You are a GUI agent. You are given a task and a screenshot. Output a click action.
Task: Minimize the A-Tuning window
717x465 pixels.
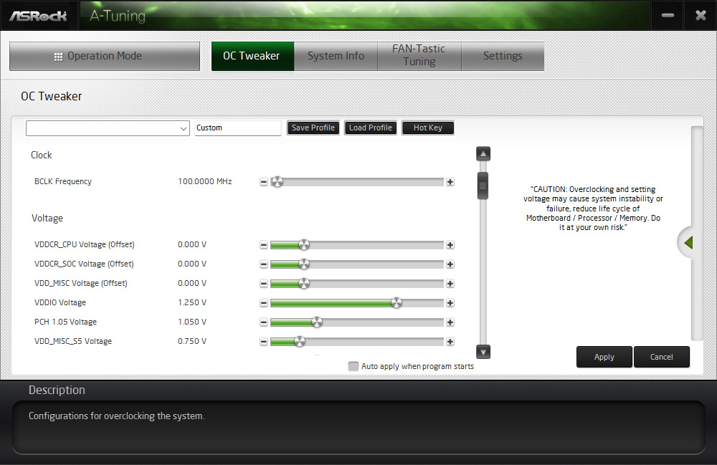click(x=668, y=16)
